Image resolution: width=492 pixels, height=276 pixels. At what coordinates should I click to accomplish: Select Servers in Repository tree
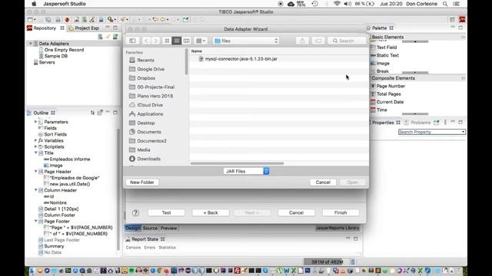tap(47, 62)
